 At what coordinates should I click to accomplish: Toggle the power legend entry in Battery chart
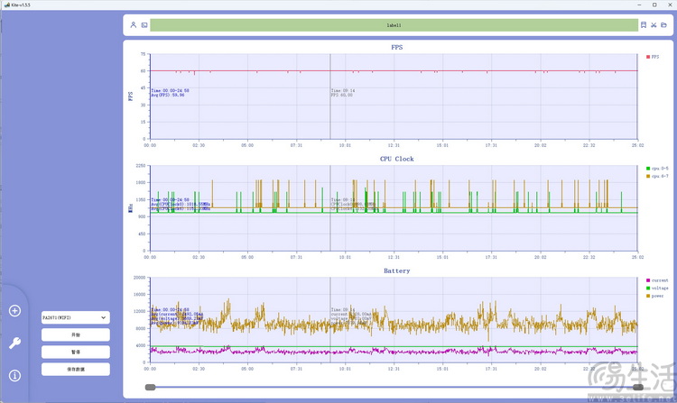pyautogui.click(x=655, y=295)
